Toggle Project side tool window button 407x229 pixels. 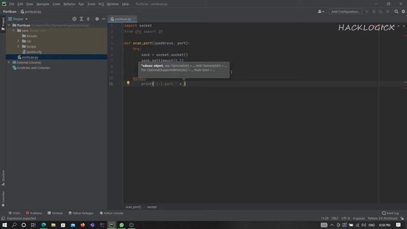pyautogui.click(x=3, y=24)
